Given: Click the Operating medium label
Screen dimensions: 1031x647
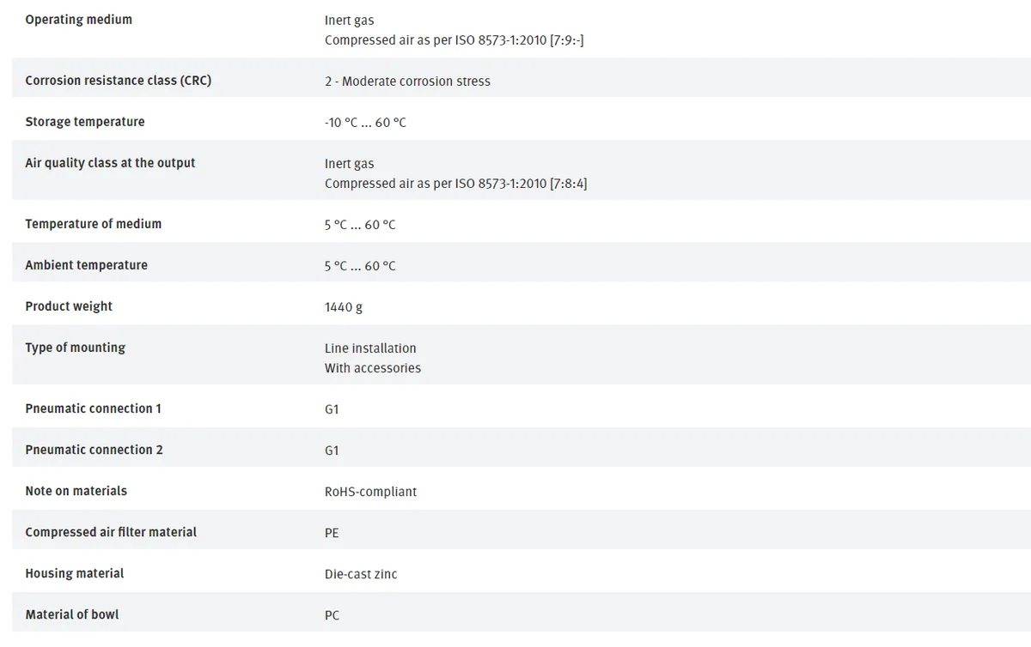Looking at the screenshot, I should click(79, 19).
